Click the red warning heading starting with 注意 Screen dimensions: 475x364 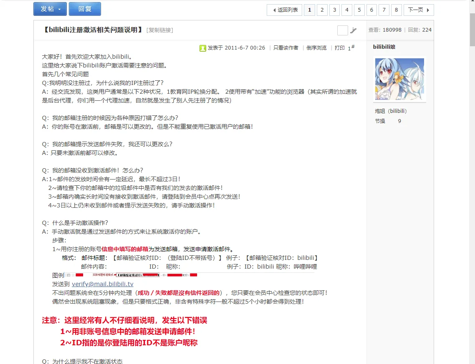click(x=124, y=320)
